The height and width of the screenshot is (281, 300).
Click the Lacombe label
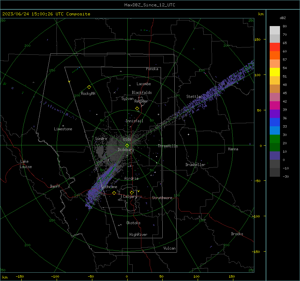click(x=144, y=84)
